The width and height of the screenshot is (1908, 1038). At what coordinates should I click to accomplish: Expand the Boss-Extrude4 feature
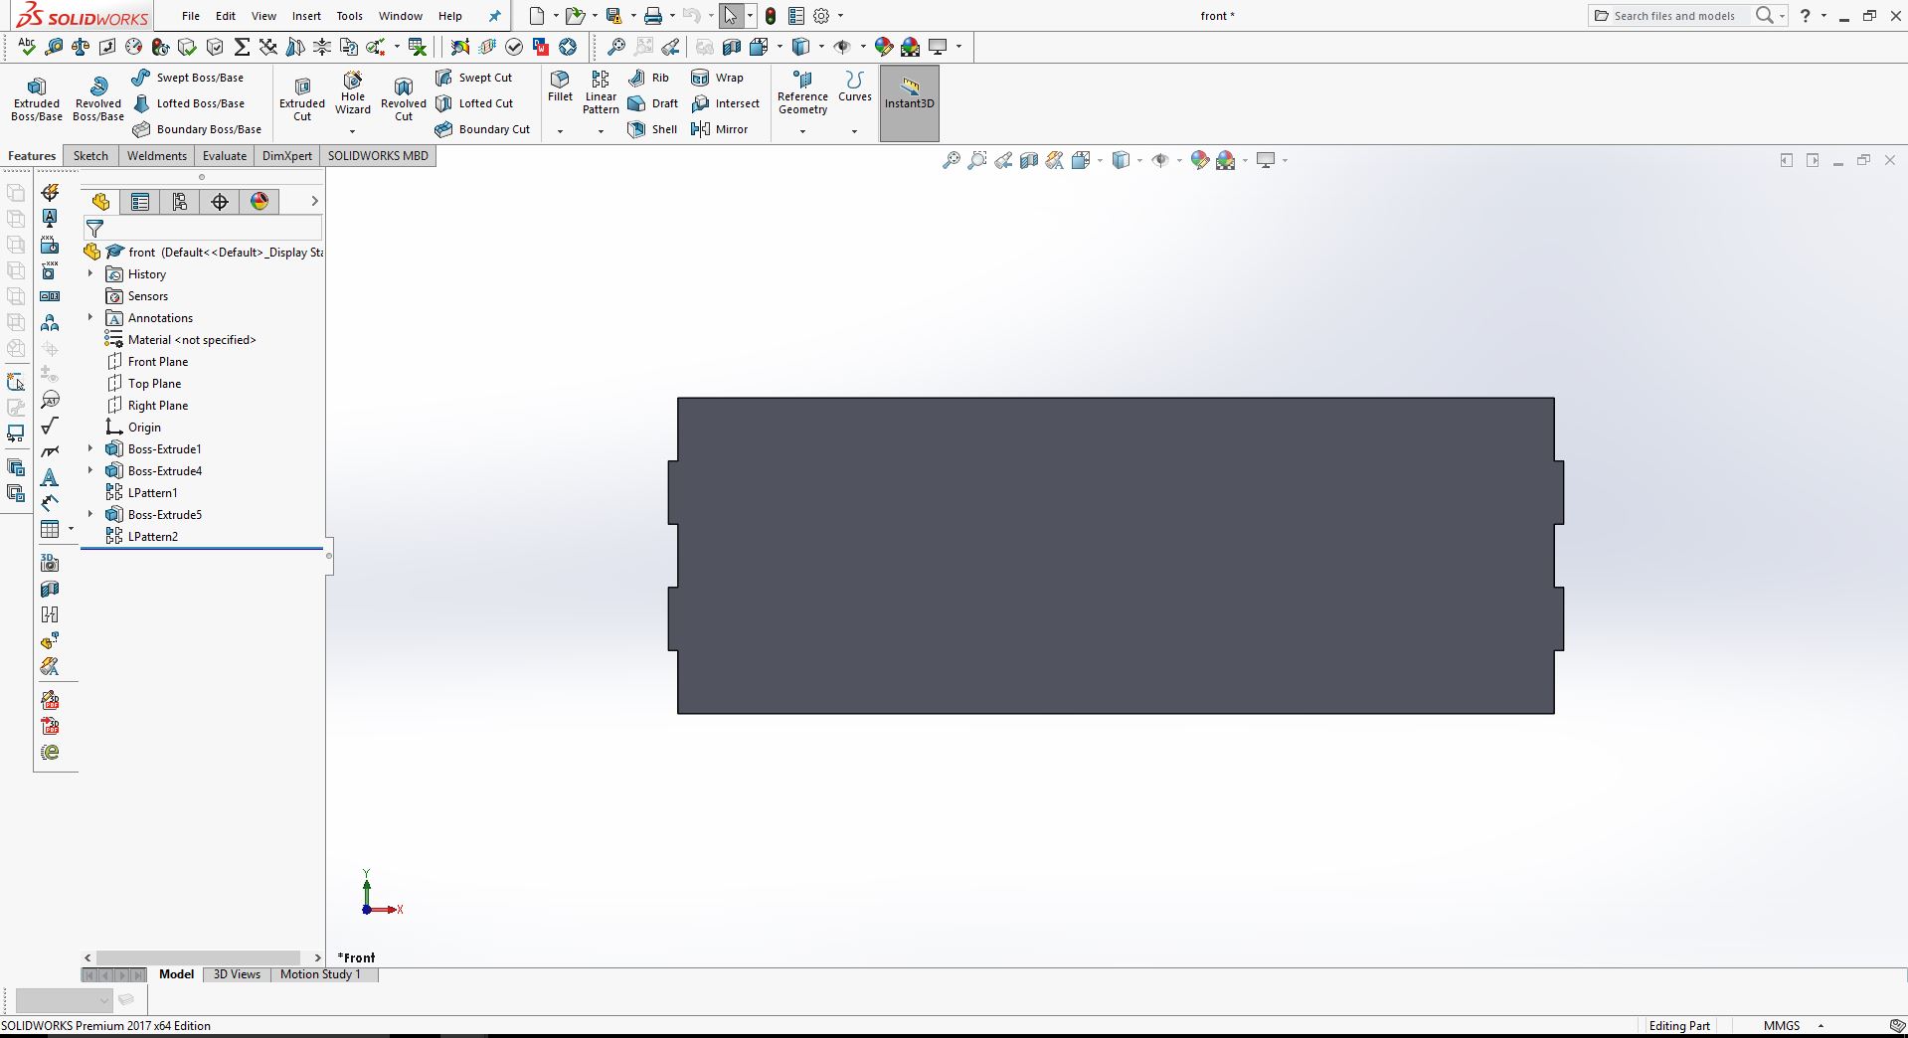tap(90, 470)
